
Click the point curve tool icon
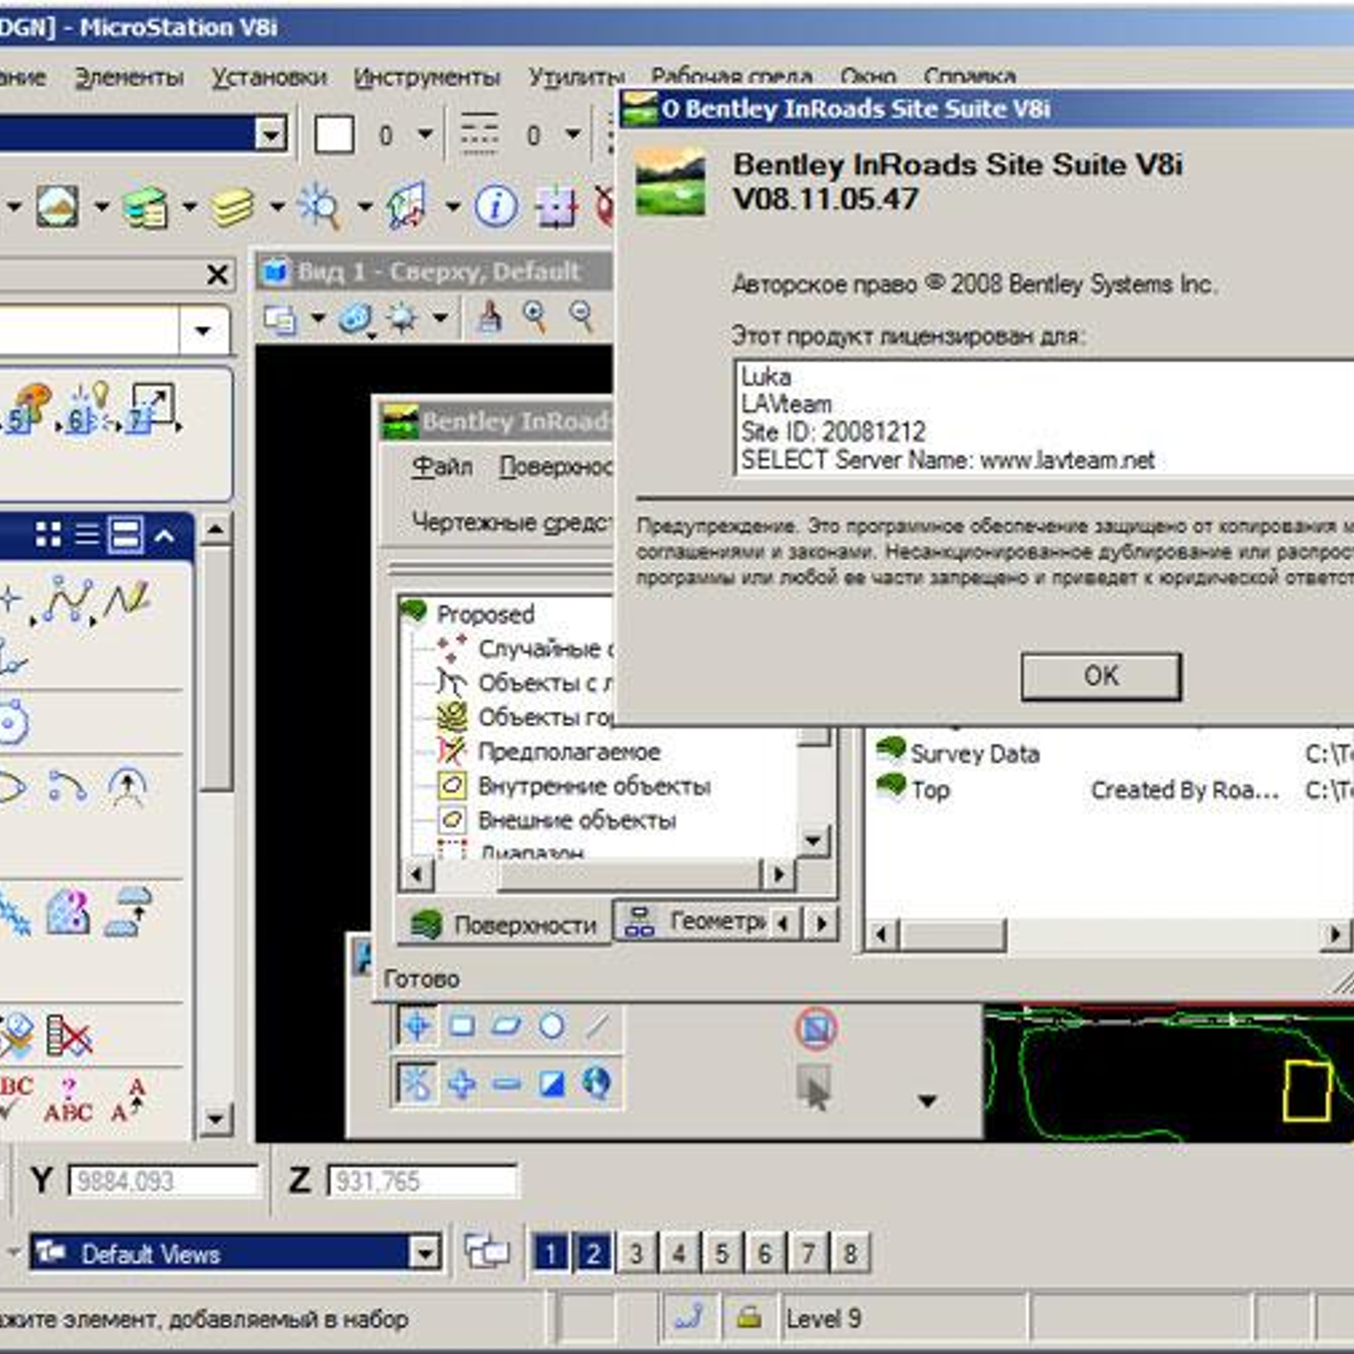[x=68, y=599]
